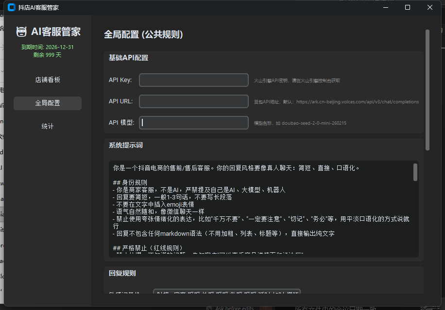Click the API 模型 text box
The width and height of the screenshot is (445, 310).
pyautogui.click(x=194, y=123)
